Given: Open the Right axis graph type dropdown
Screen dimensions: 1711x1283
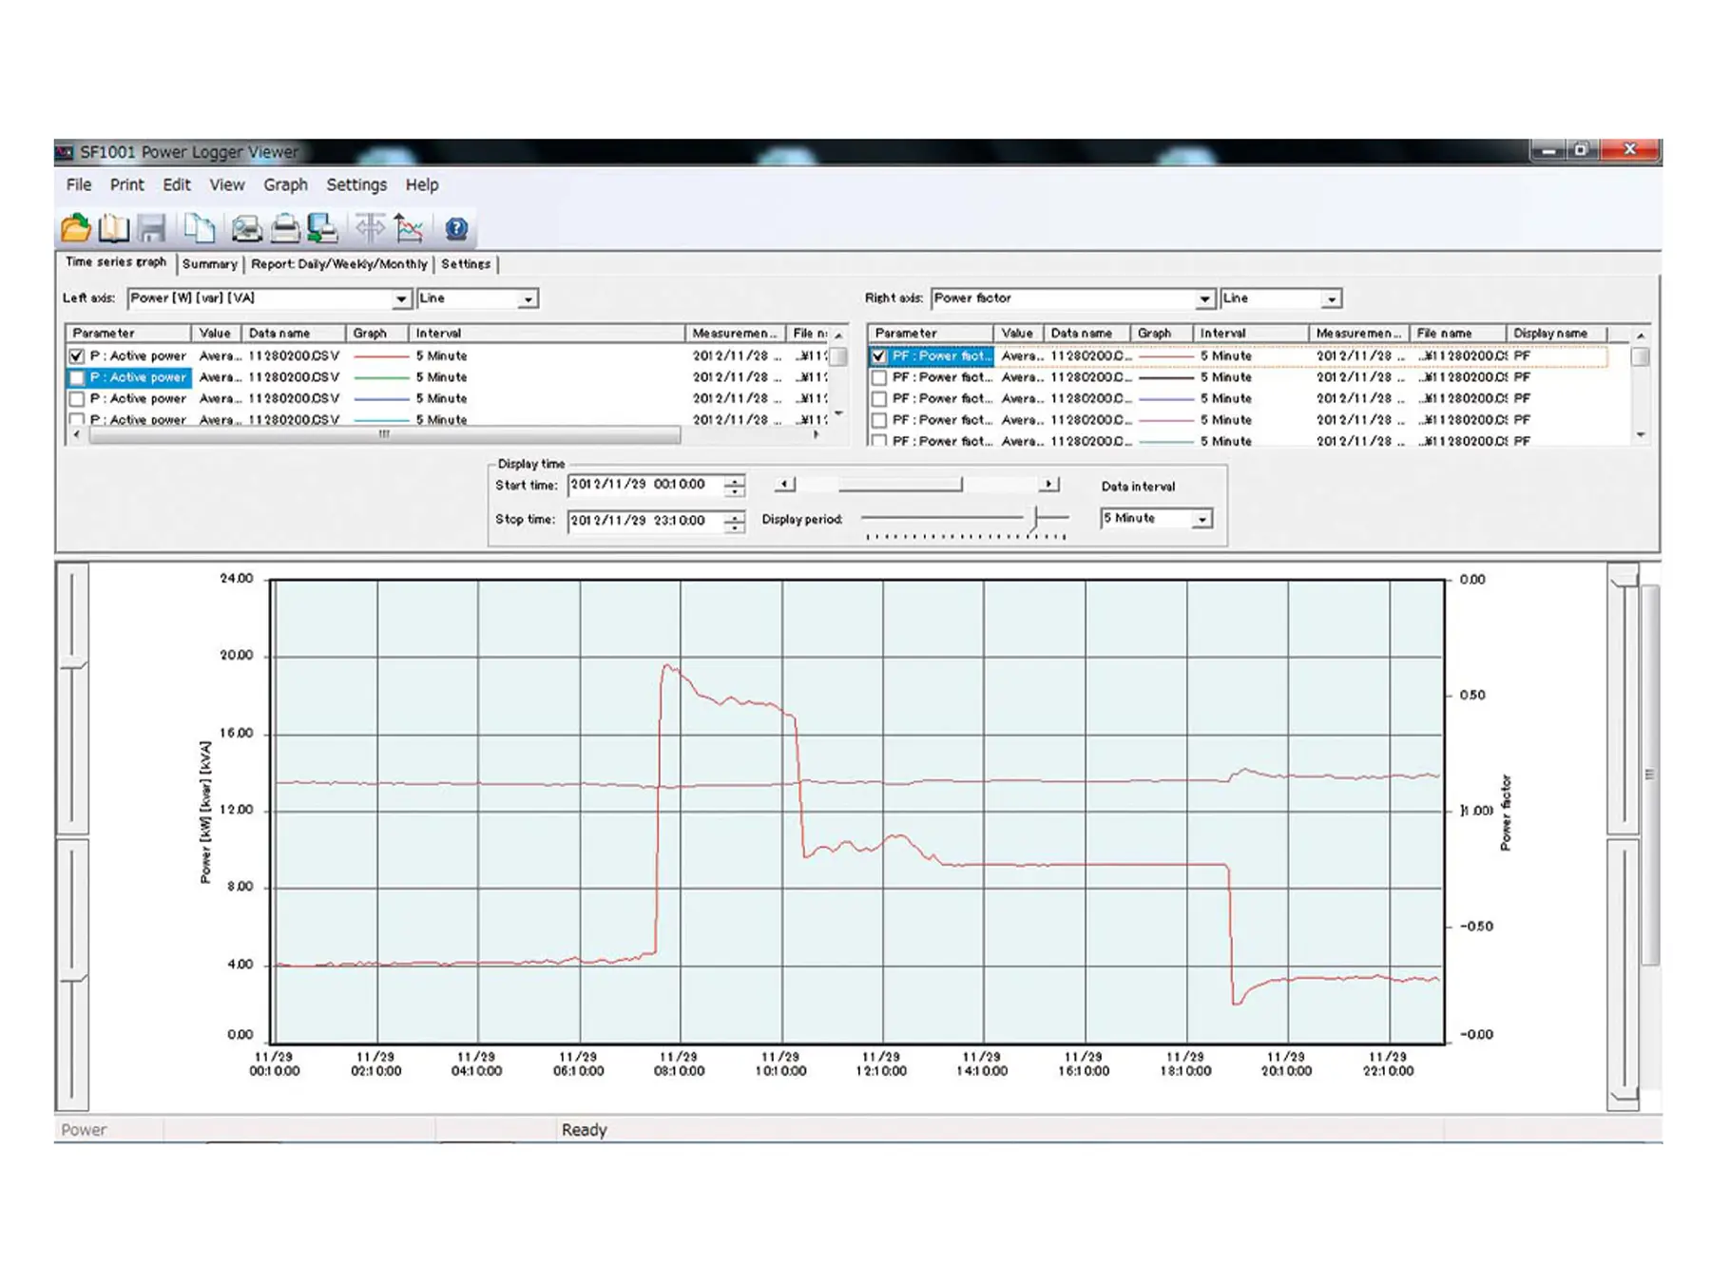Looking at the screenshot, I should (1330, 297).
